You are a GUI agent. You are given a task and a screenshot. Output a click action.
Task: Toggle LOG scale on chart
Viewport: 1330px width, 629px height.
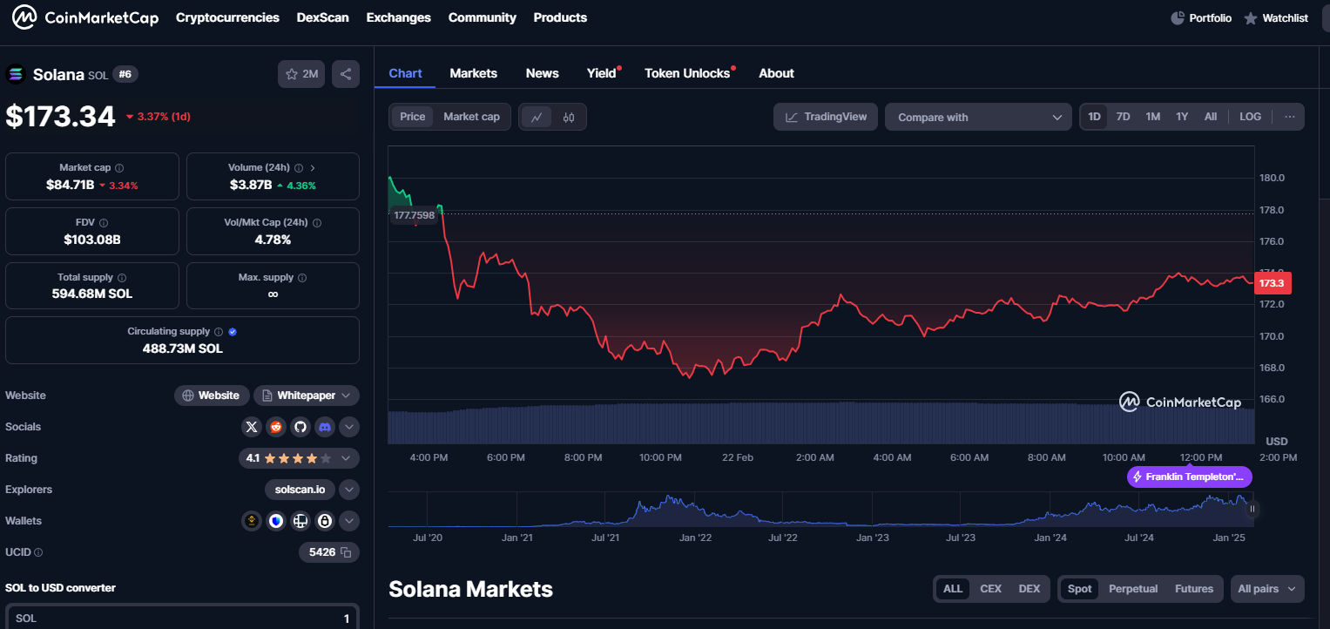[1251, 117]
